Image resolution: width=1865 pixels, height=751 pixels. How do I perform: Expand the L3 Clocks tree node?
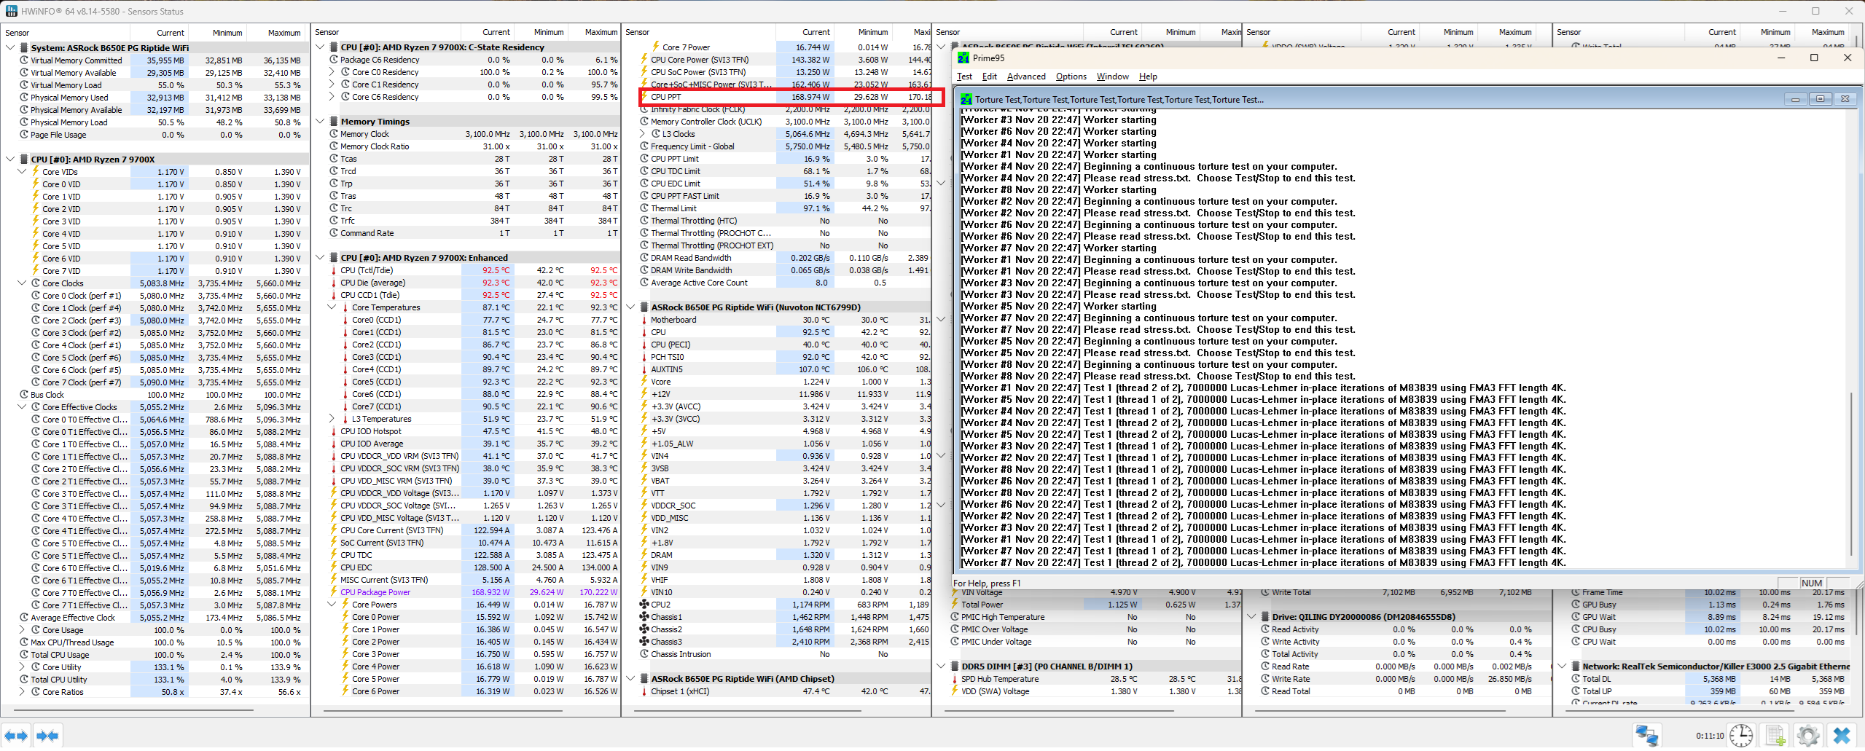click(x=642, y=134)
